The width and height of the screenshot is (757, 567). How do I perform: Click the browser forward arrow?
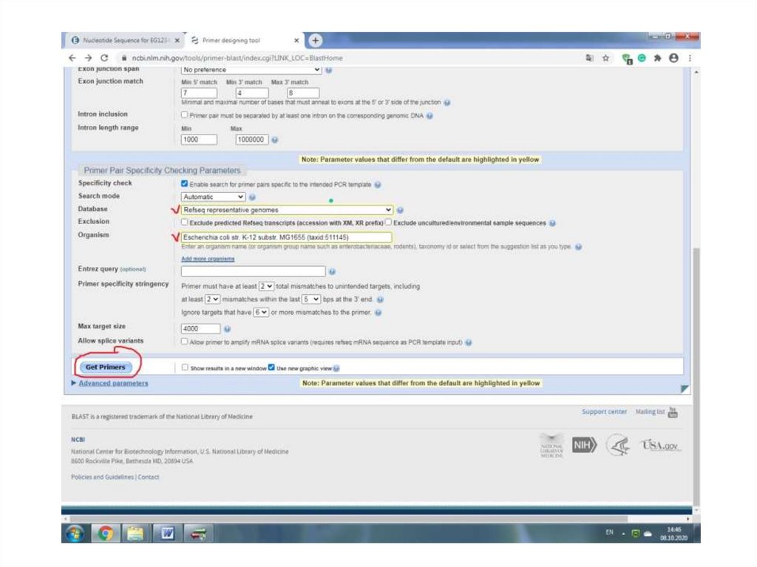tap(88, 58)
